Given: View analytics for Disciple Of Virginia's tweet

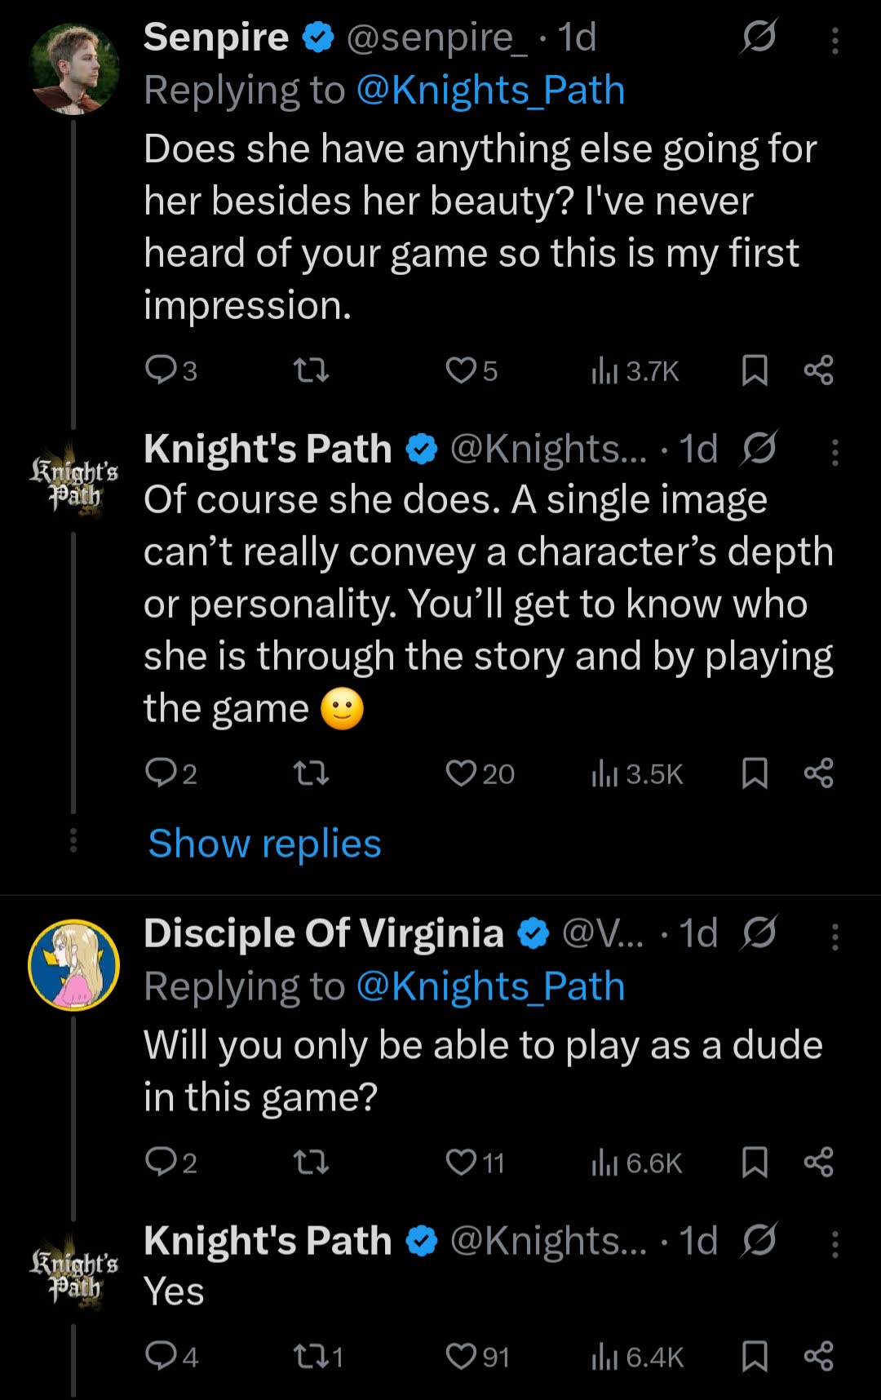Looking at the screenshot, I should pyautogui.click(x=636, y=1163).
